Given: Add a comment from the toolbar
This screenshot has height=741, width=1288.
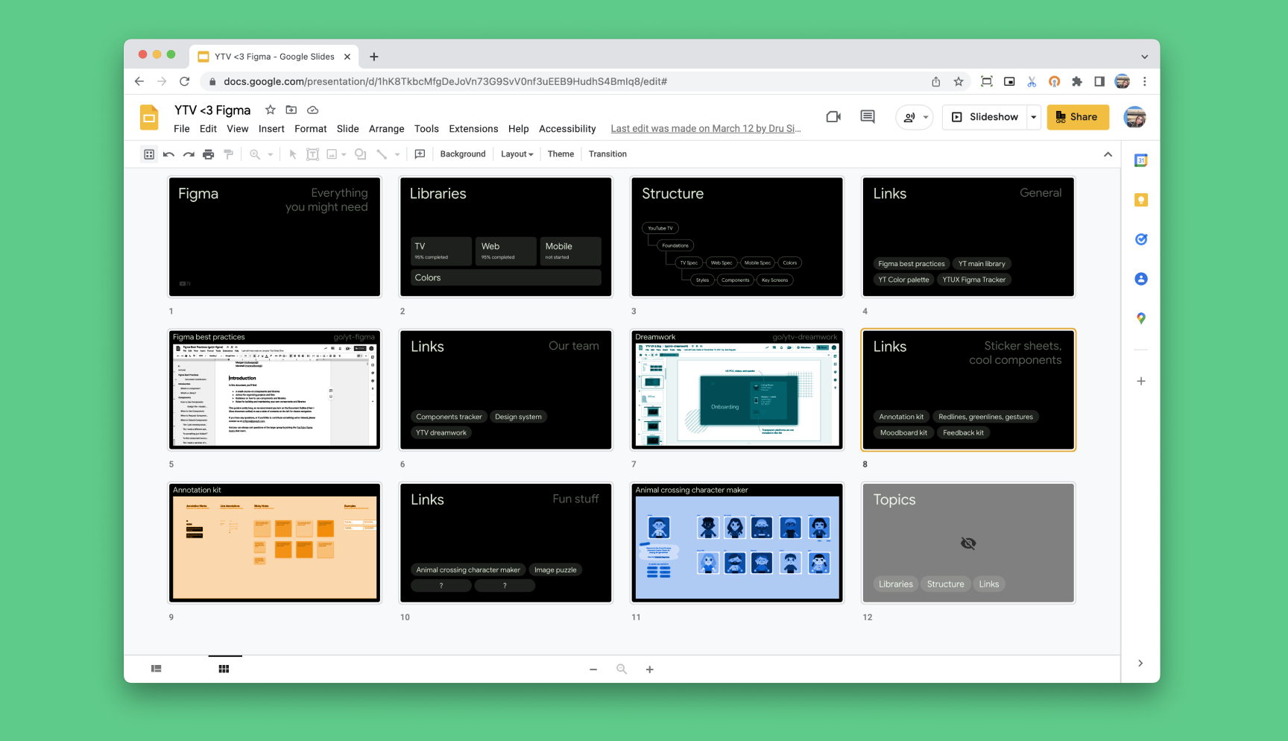Looking at the screenshot, I should click(420, 154).
